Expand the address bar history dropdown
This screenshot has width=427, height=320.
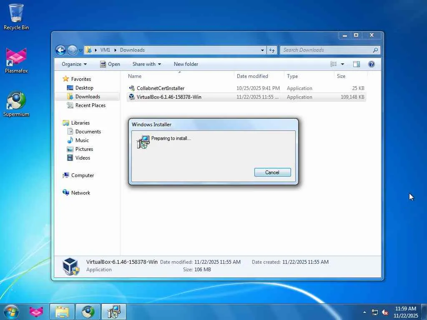(262, 50)
